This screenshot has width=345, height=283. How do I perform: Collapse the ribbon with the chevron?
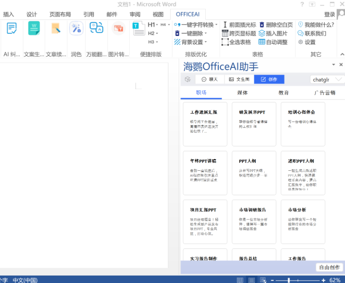342,54
